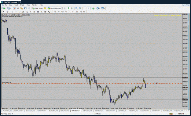Open a new chart with the toolbar icon
191x116 pixels.
point(4,8)
